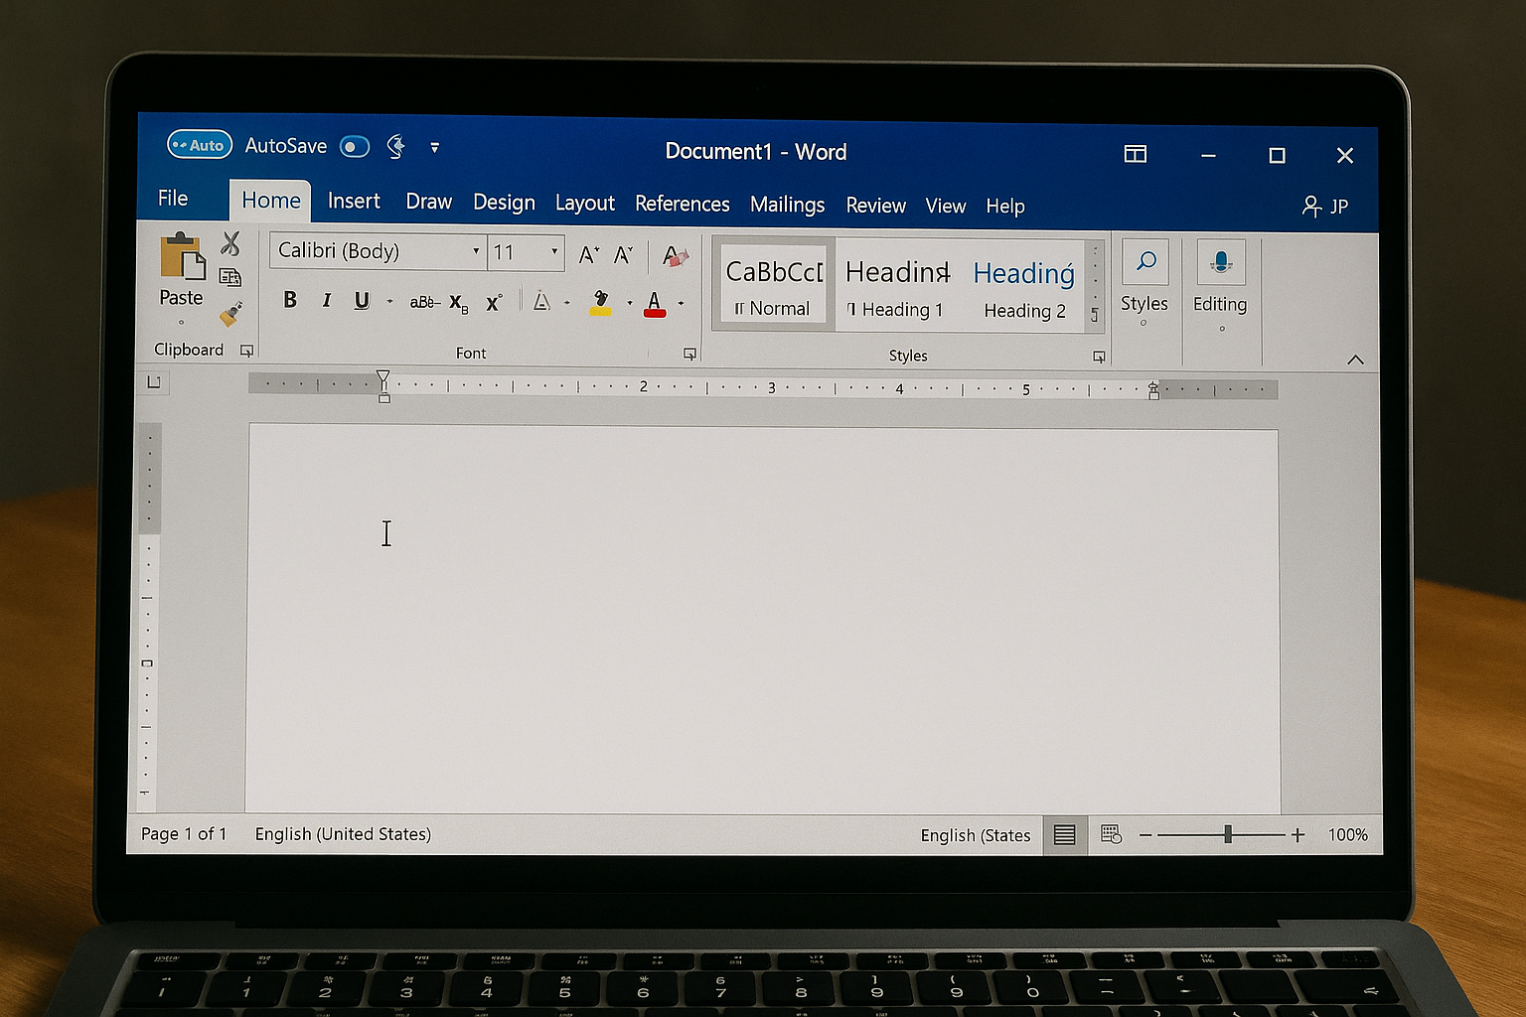Click the 100% zoom level
Image resolution: width=1526 pixels, height=1017 pixels.
coord(1348,835)
